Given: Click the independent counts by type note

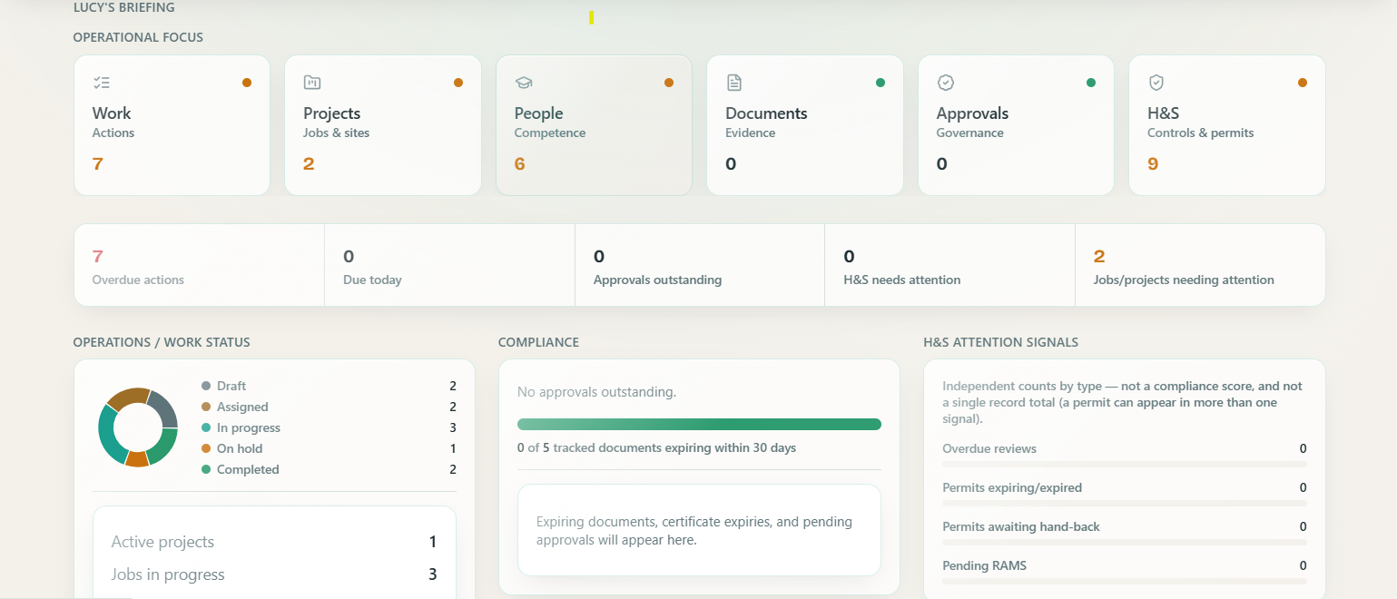Looking at the screenshot, I should [1123, 402].
